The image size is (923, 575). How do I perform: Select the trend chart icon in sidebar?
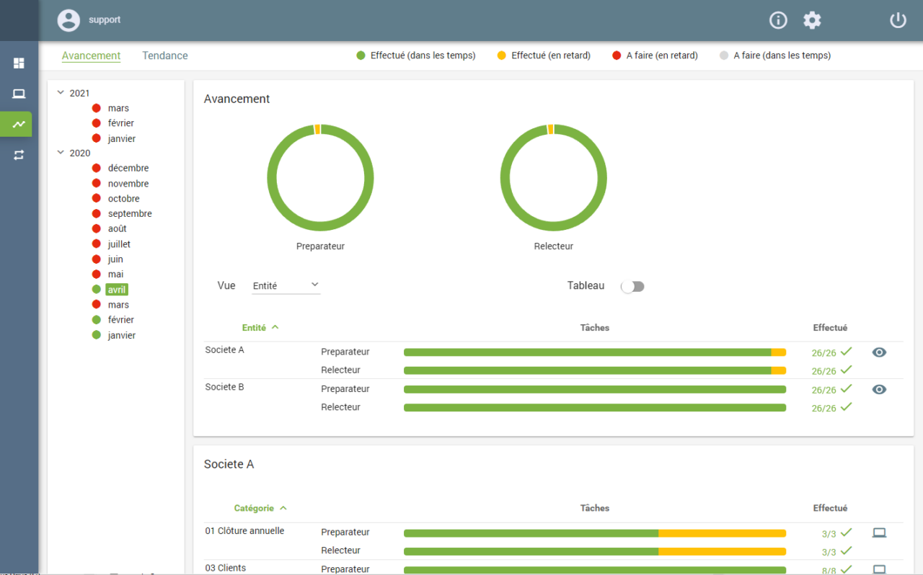(x=19, y=124)
